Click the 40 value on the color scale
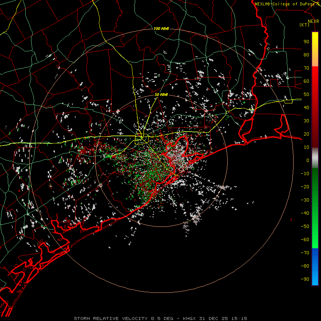 point(306,107)
